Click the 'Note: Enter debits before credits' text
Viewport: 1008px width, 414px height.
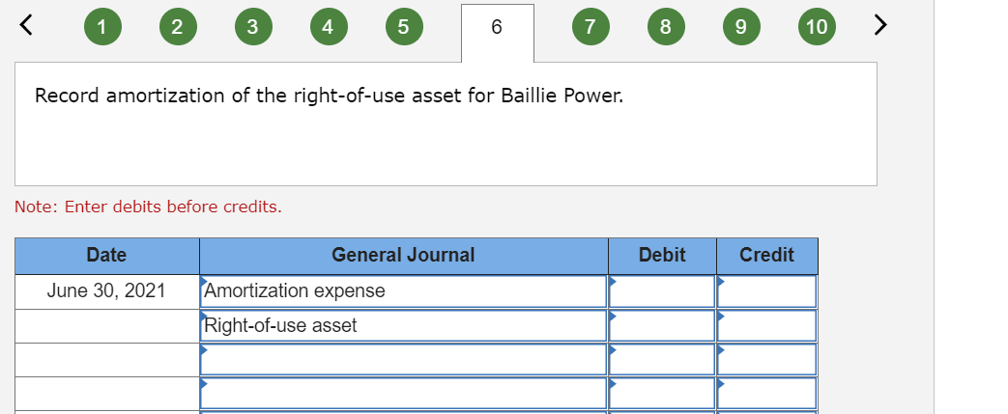(149, 207)
